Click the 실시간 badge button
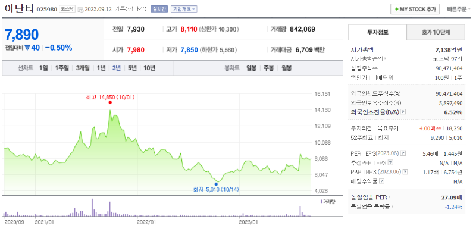 pyautogui.click(x=159, y=9)
